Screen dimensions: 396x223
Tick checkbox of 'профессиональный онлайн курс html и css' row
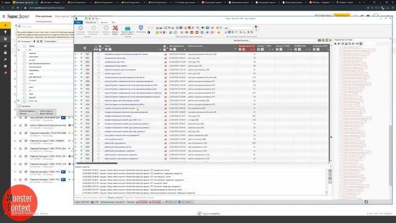[x=98, y=120]
